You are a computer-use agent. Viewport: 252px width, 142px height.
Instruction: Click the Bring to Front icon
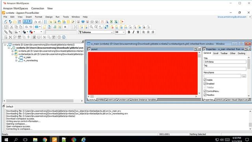point(6,32)
